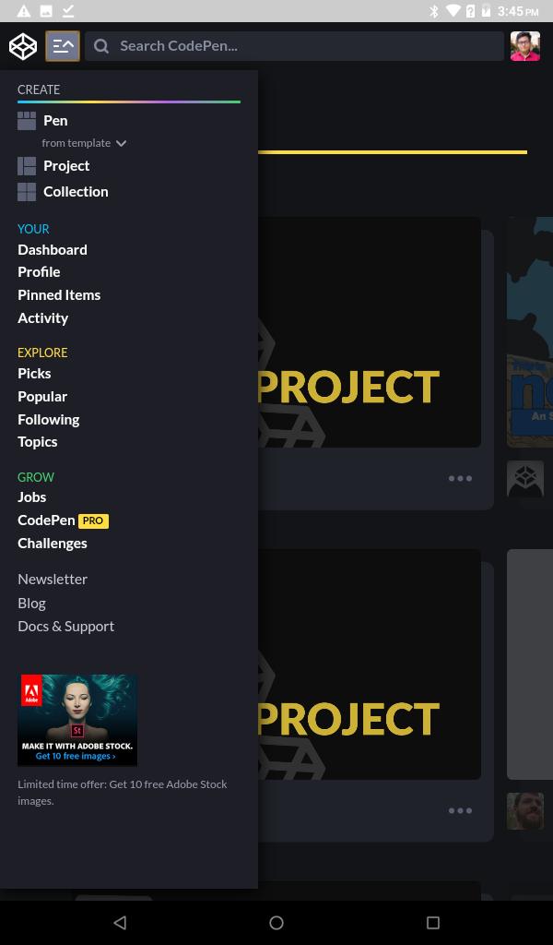553x945 pixels.
Task: Open the Dashboard menu item
Action: click(53, 249)
